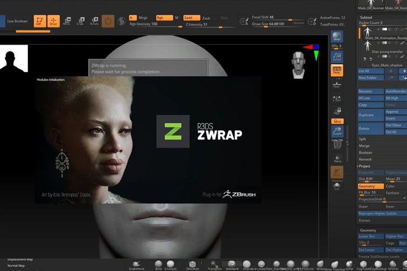Click the Delete subtool button
407x271 pixels.
click(x=371, y=129)
